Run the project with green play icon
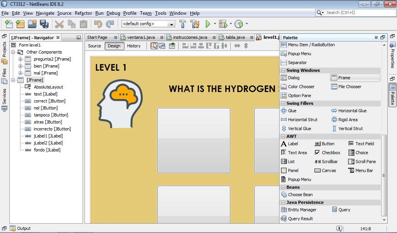 click(208, 24)
